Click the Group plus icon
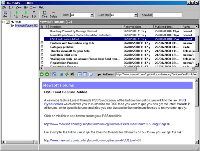Viewport: 200px width, 151px height. (x=25, y=13)
